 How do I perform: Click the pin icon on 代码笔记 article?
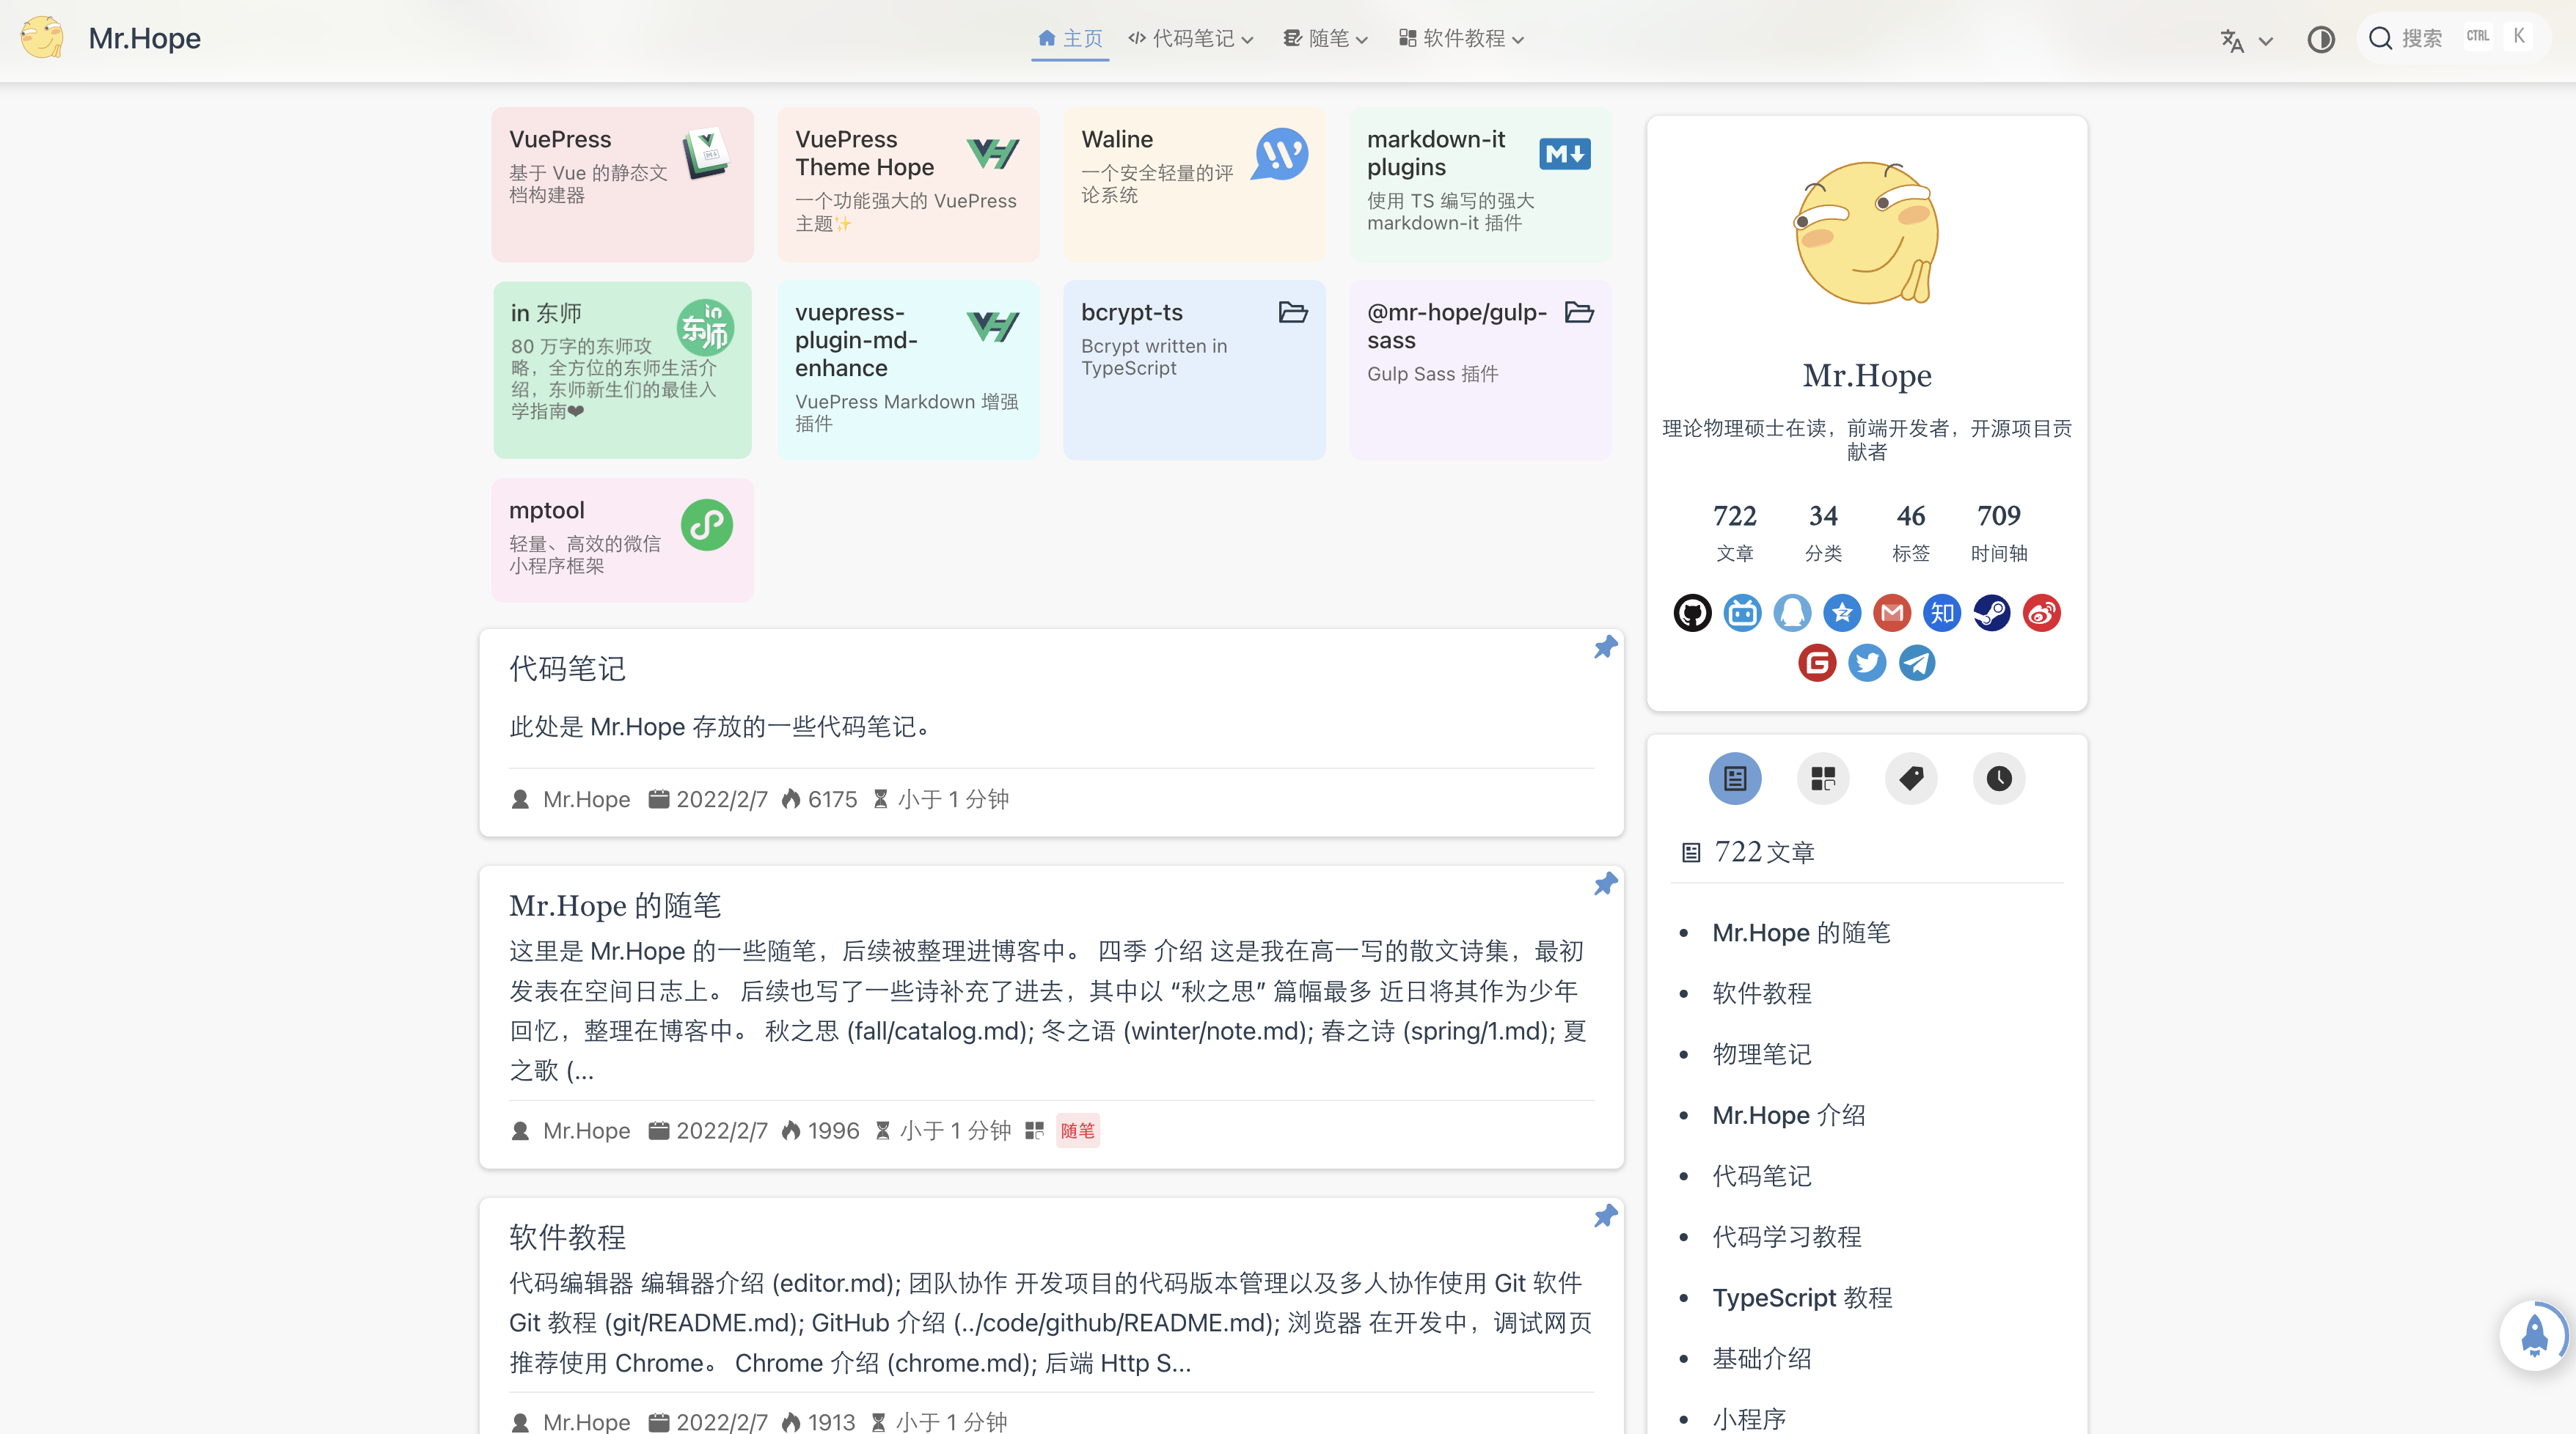[x=1605, y=647]
